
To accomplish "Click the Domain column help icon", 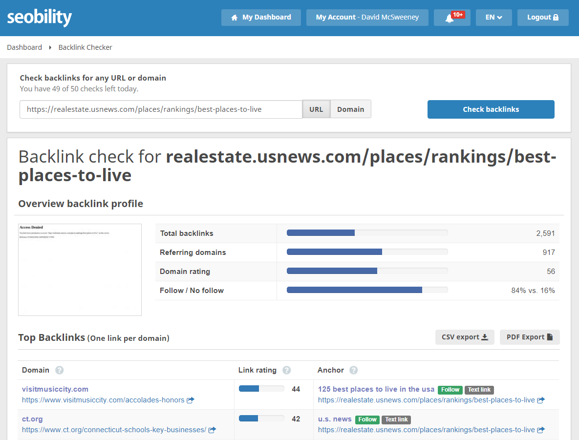I will click(60, 370).
